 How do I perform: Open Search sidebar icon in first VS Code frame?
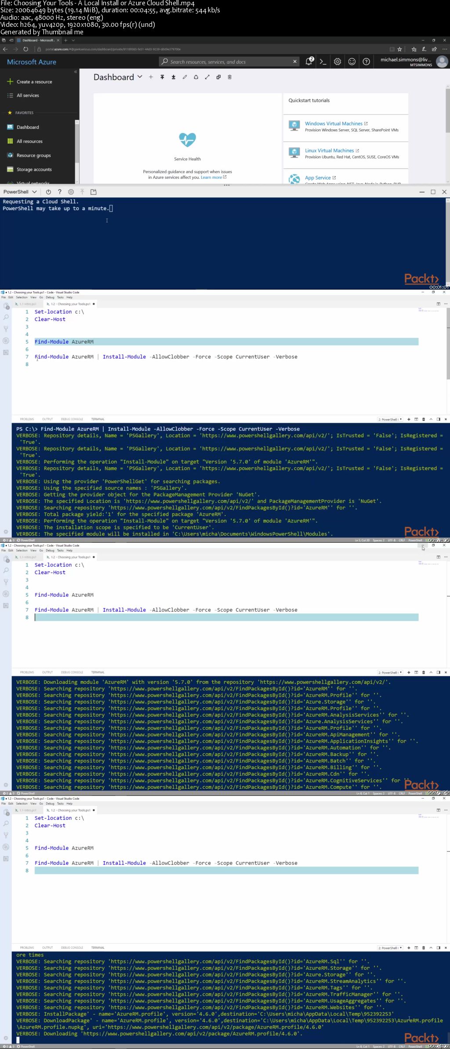tap(6, 317)
